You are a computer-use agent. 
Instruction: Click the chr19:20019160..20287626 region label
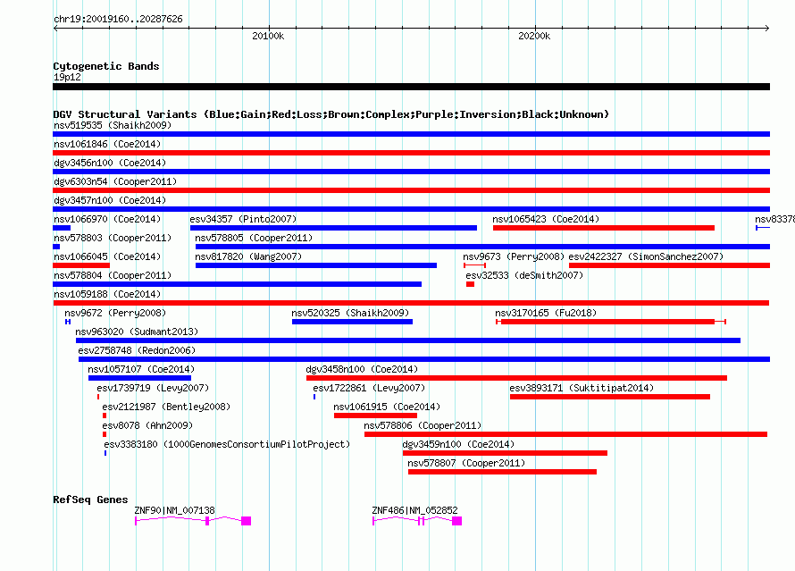tap(118, 19)
